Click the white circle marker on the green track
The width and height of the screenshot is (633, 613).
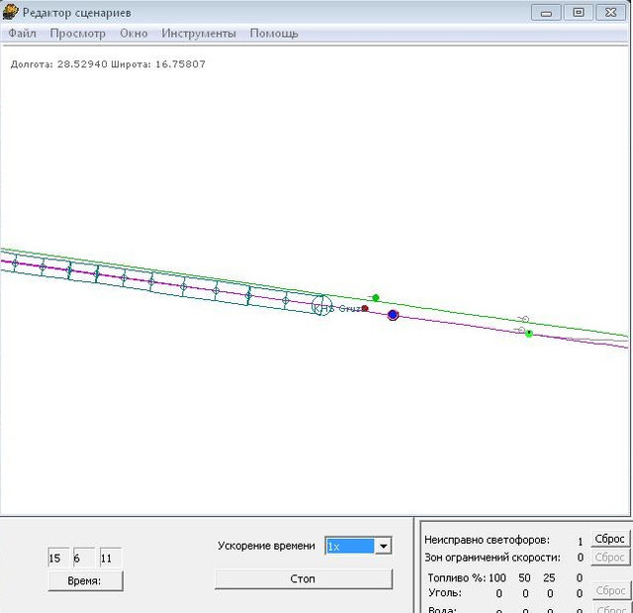pyautogui.click(x=525, y=319)
